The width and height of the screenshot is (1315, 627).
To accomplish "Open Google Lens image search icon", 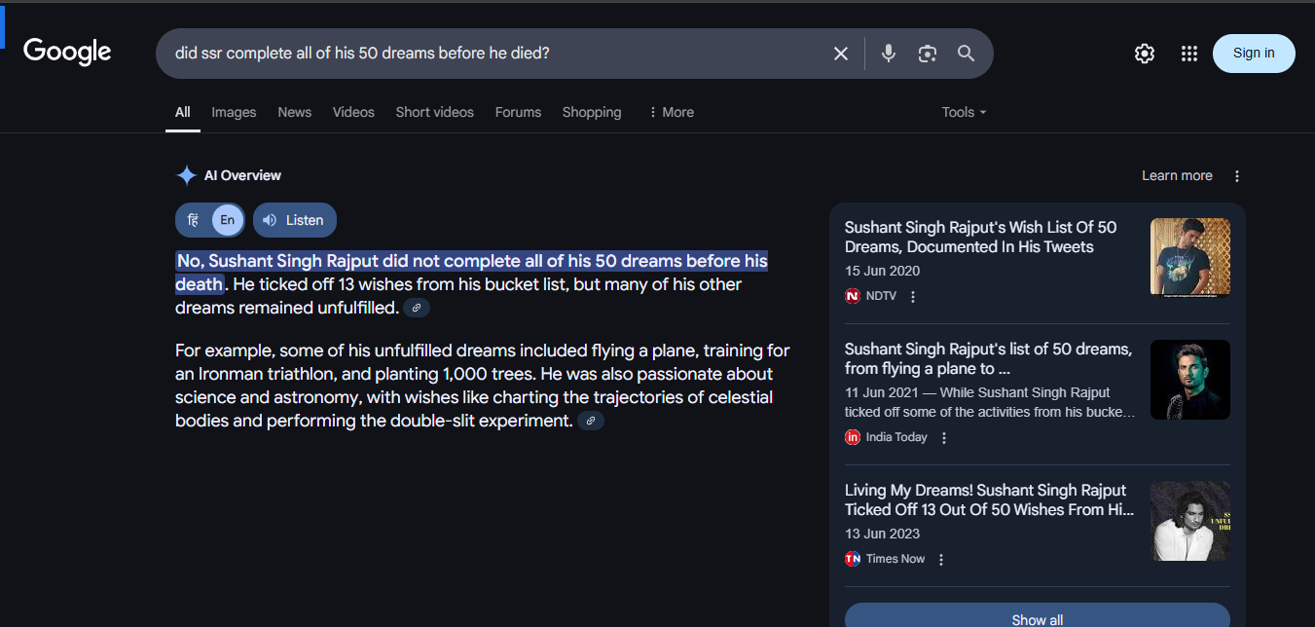I will click(x=927, y=54).
